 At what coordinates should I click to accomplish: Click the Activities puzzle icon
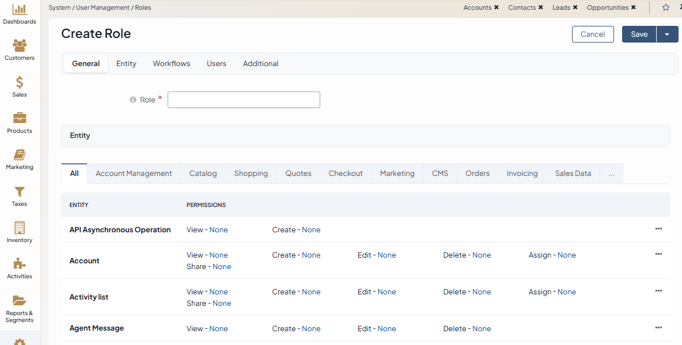[x=20, y=264]
